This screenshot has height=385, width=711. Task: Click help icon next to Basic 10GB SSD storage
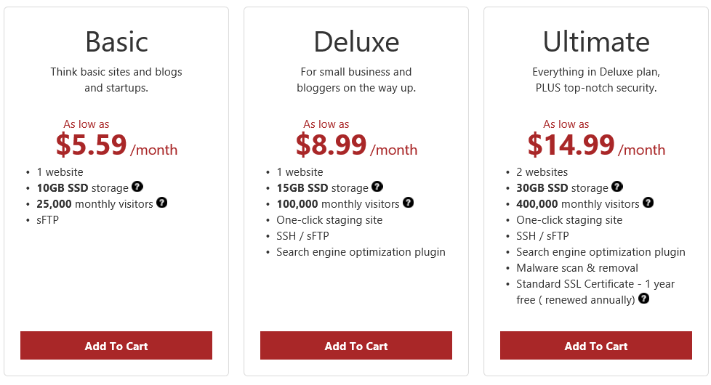pos(137,187)
